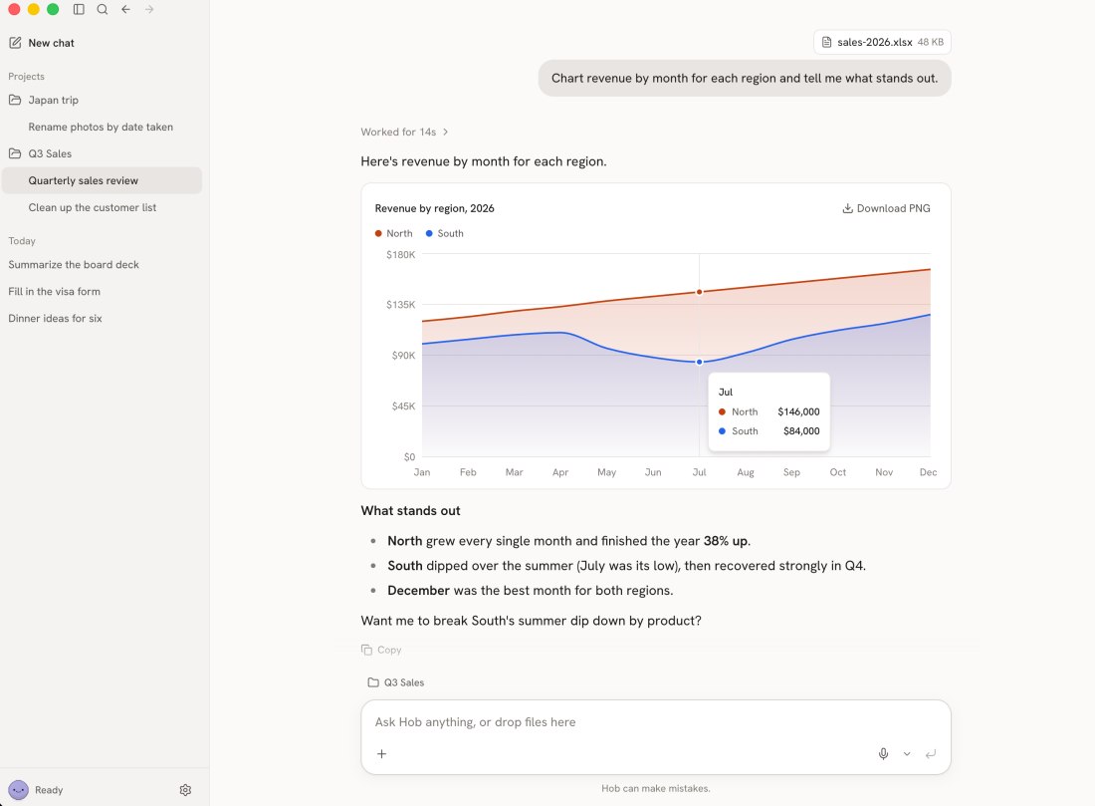1095x806 pixels.
Task: Select the Quarterly sales review chat
Action: [102, 180]
